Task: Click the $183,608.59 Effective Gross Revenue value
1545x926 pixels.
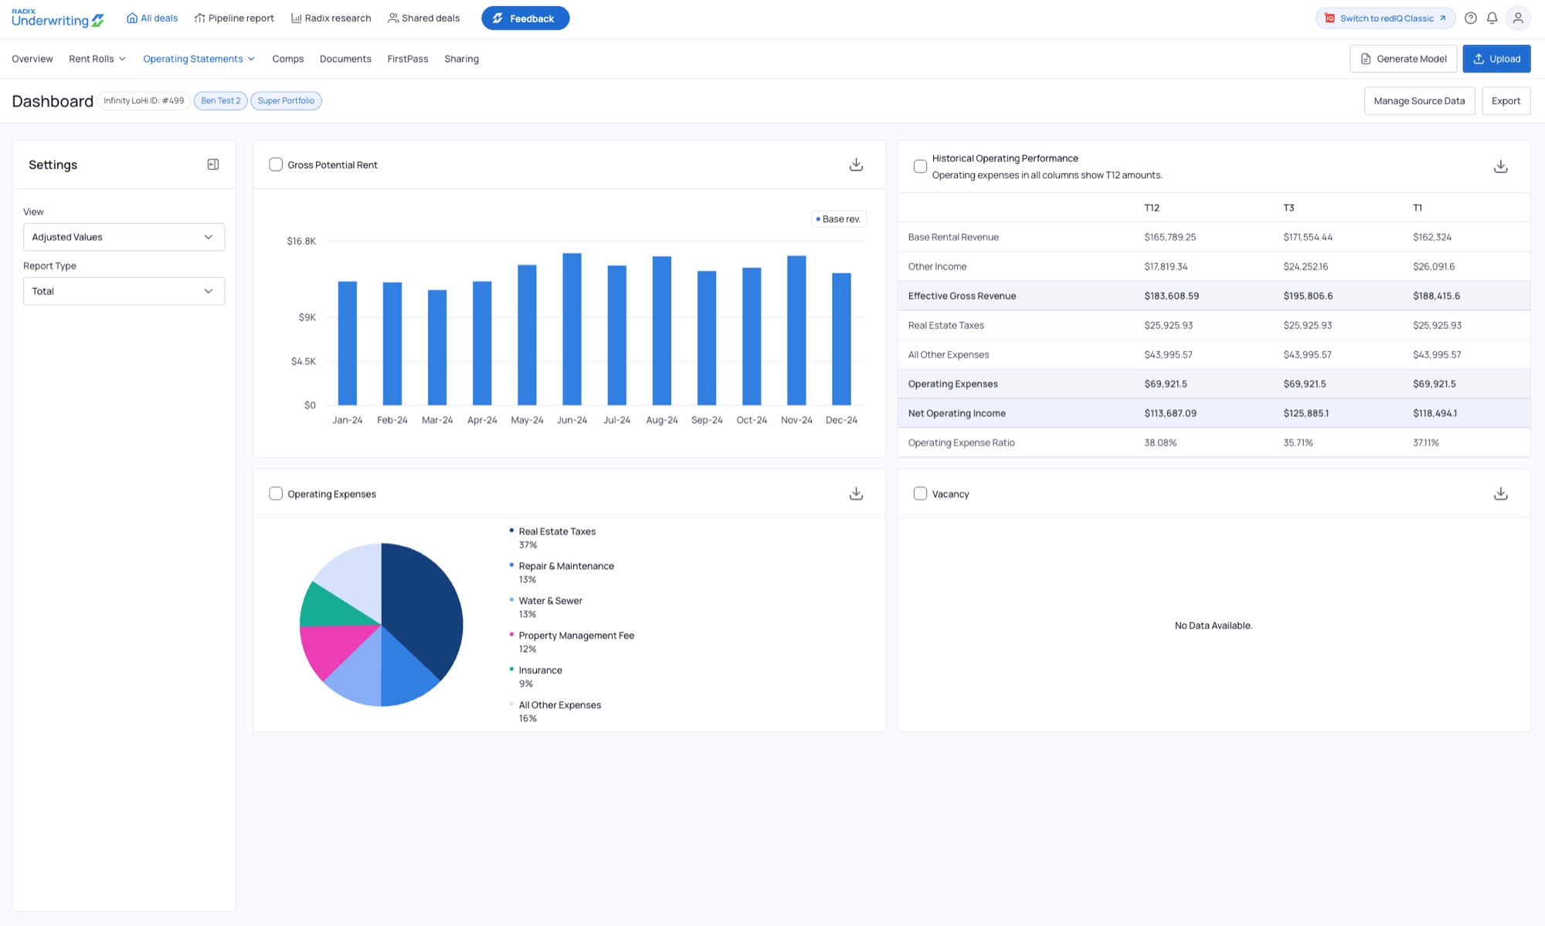Action: (1171, 296)
